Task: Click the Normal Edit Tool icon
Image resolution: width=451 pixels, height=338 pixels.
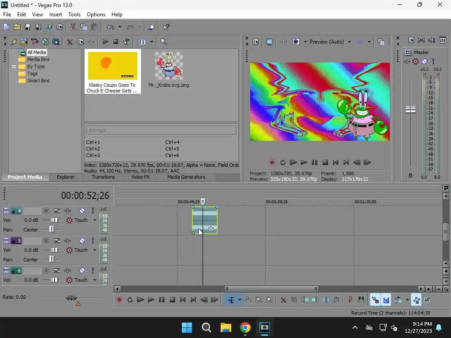Action: click(231, 300)
